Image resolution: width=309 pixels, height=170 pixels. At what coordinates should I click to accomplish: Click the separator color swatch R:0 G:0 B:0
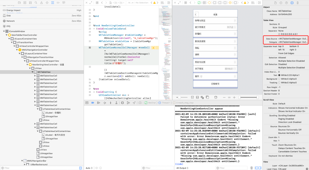click(x=279, y=34)
